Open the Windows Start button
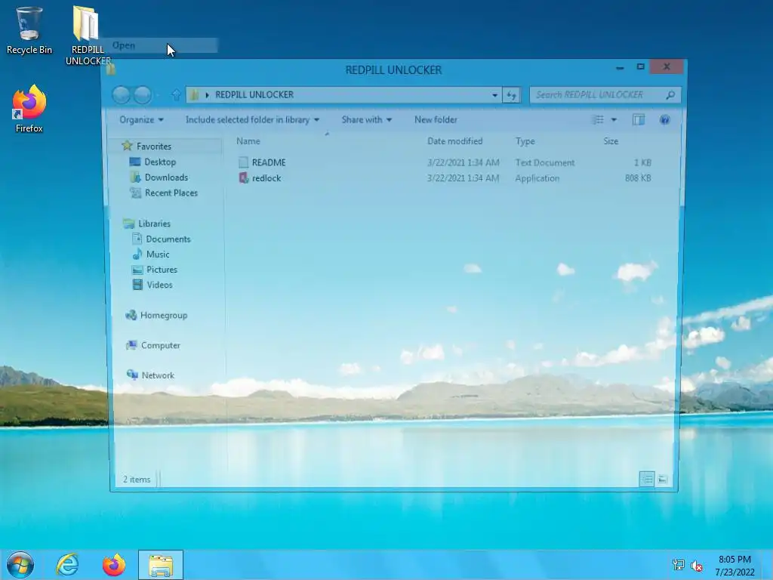Image resolution: width=773 pixels, height=580 pixels. pyautogui.click(x=20, y=565)
